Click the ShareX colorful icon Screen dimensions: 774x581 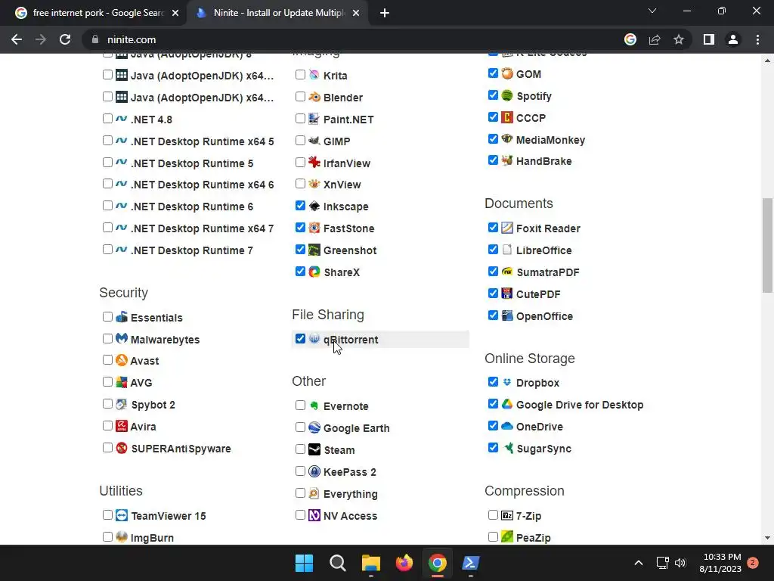[314, 272]
